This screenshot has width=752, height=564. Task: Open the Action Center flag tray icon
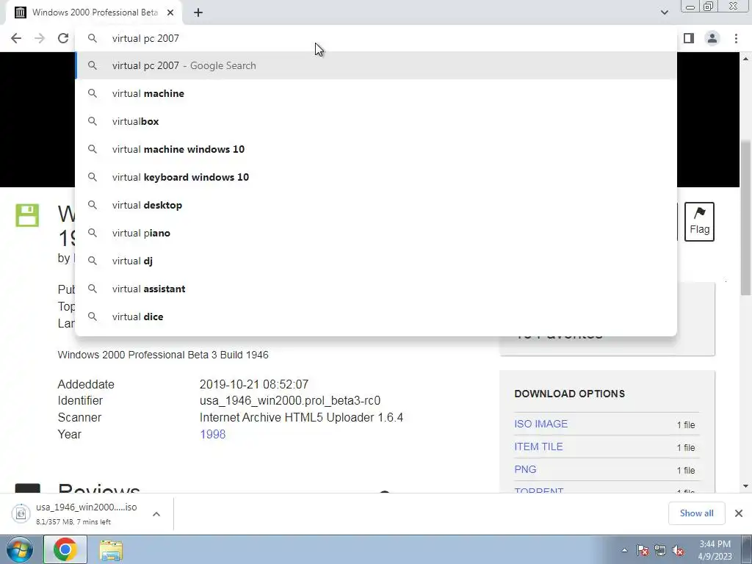(642, 551)
